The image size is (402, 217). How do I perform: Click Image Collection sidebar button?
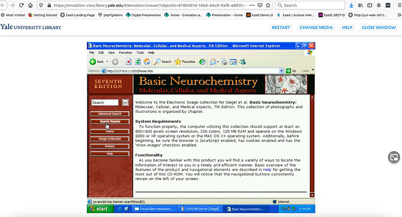[110, 138]
